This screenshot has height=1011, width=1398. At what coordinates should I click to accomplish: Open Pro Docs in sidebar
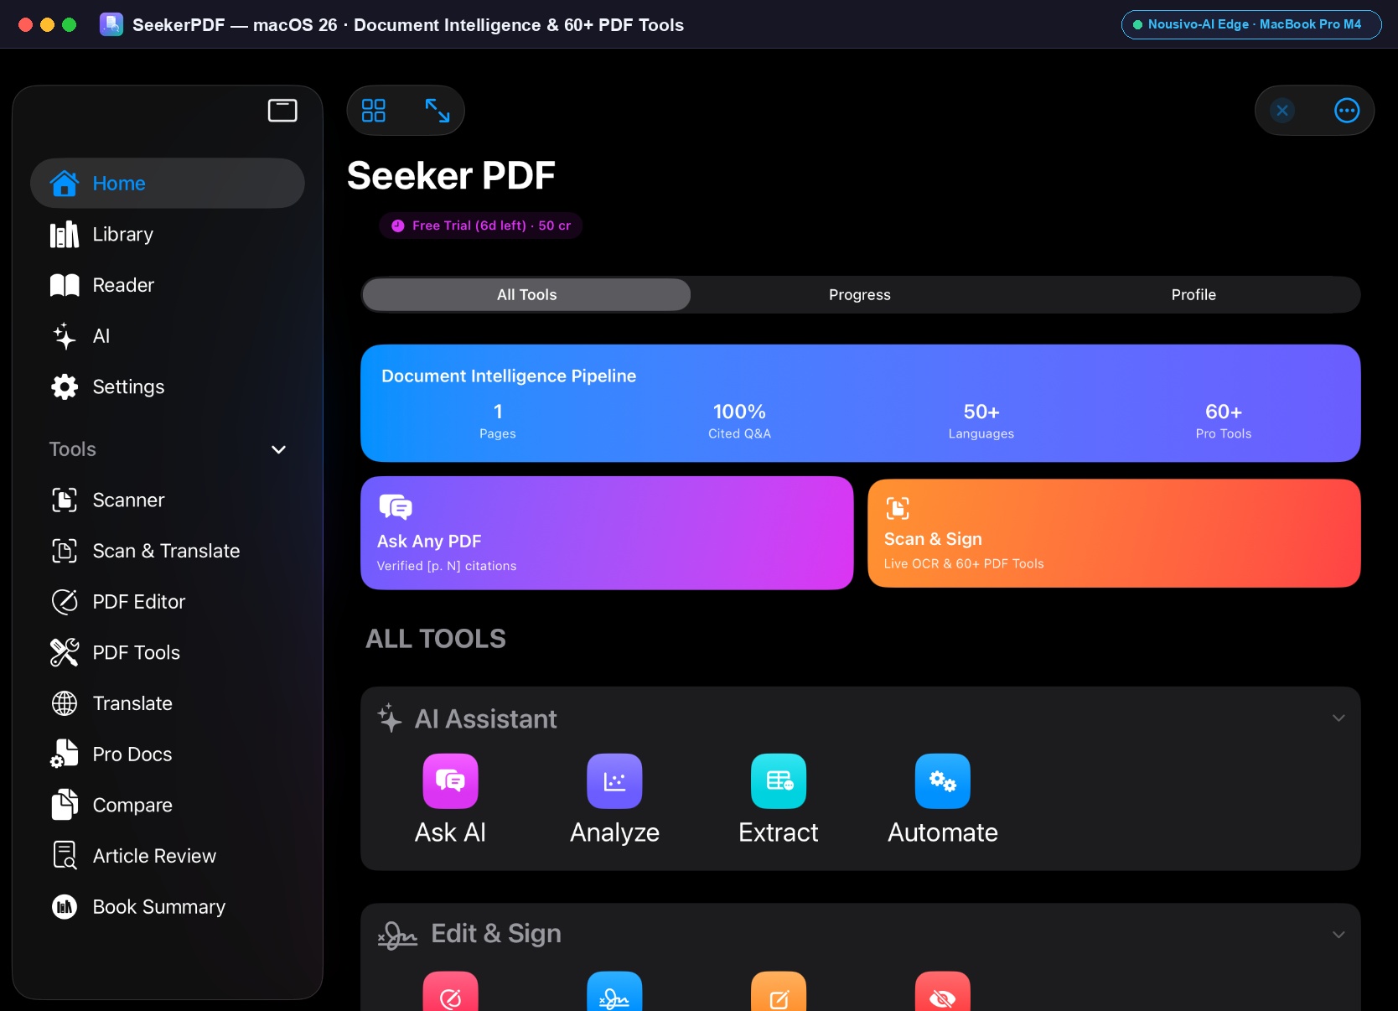click(168, 754)
